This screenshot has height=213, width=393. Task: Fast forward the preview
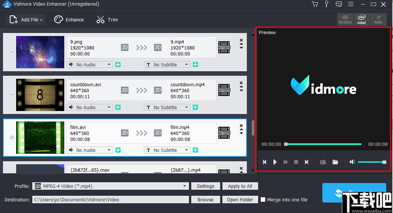point(286,162)
